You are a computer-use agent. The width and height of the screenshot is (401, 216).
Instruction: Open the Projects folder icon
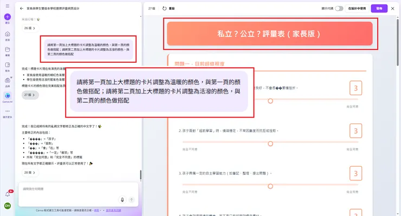pyautogui.click(x=8, y=49)
